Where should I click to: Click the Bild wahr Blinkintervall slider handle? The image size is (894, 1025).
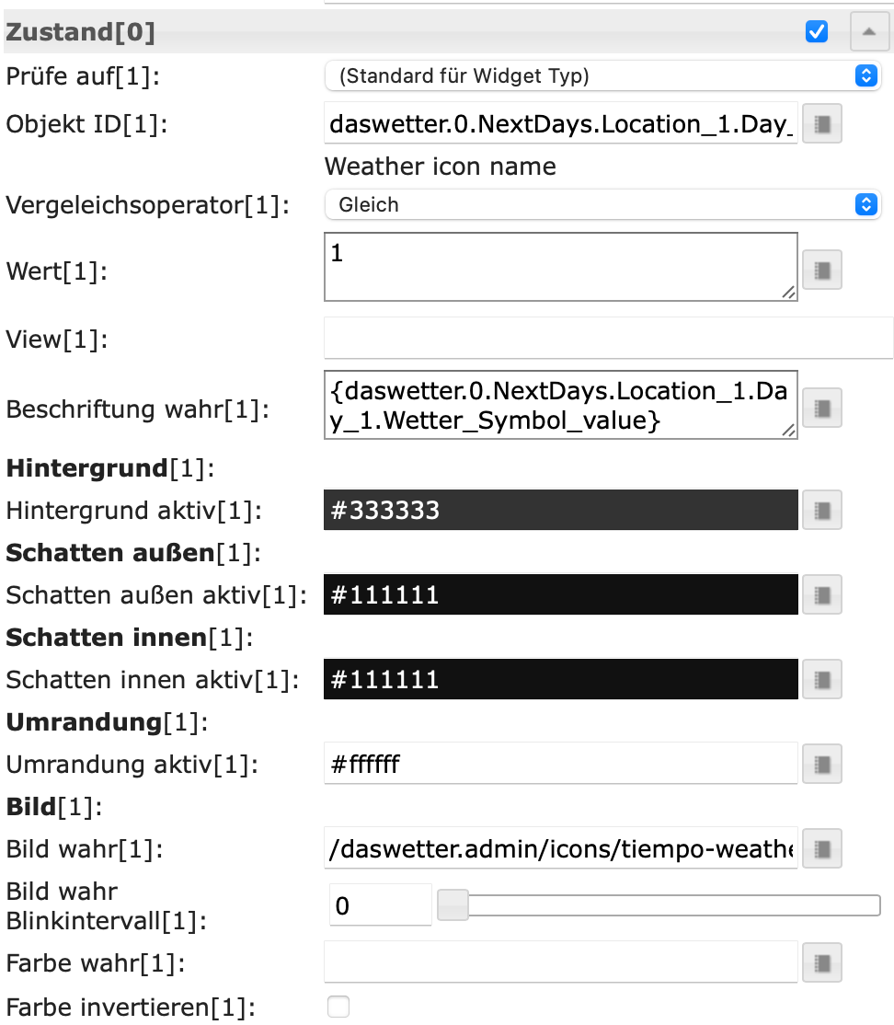[453, 906]
